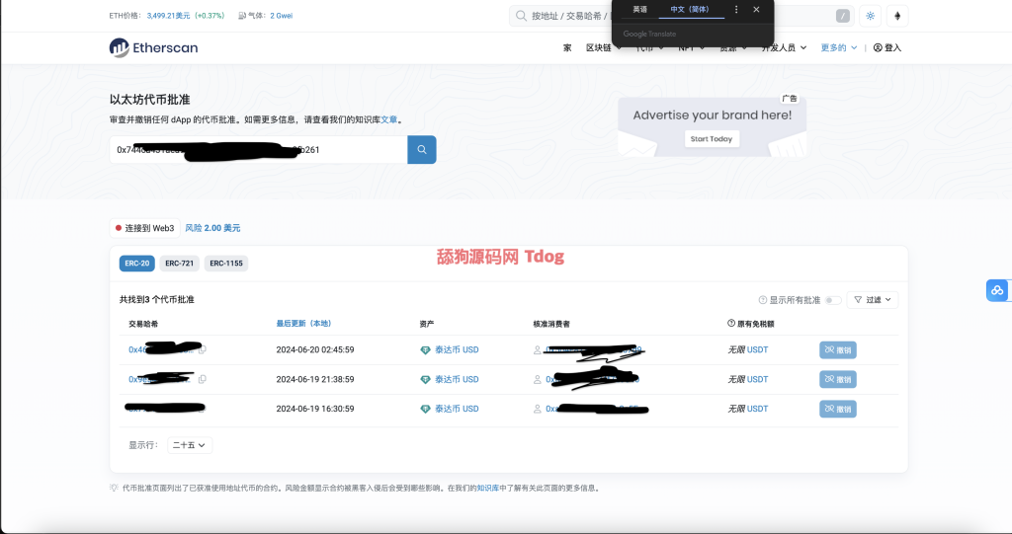Click the Tether icon in the third row
The image size is (1012, 534).
(426, 409)
